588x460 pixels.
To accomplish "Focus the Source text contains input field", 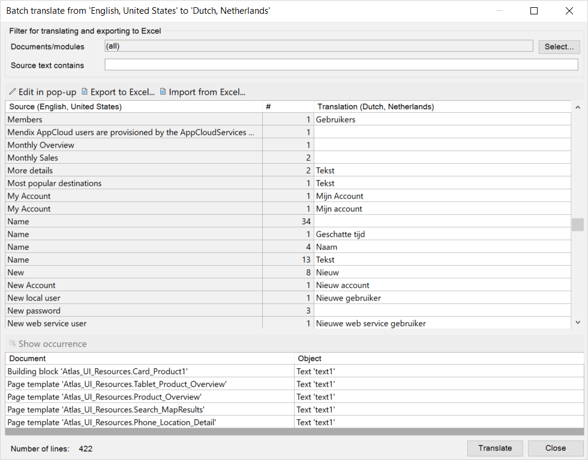I will point(341,65).
